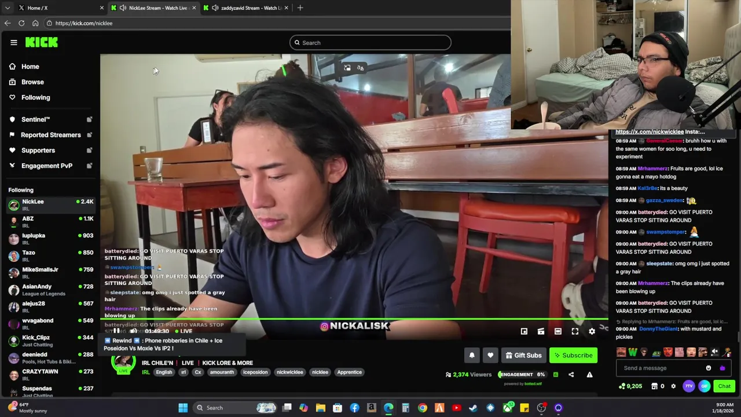Image resolution: width=741 pixels, height=417 pixels.
Task: Click the Kick logo
Action: click(42, 42)
